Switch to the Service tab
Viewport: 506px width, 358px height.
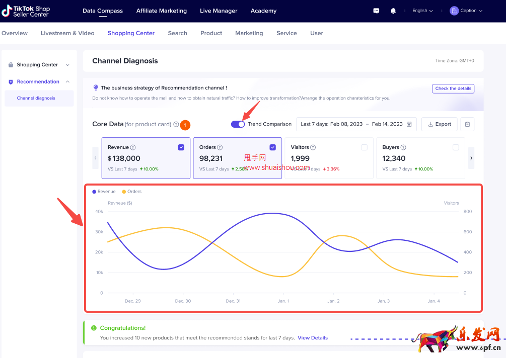tap(286, 33)
